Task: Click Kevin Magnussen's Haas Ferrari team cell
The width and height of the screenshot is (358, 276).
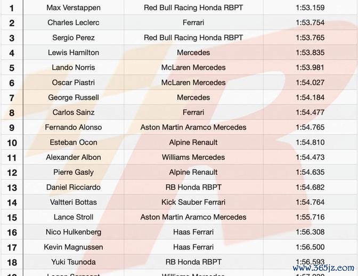Action: (x=193, y=247)
